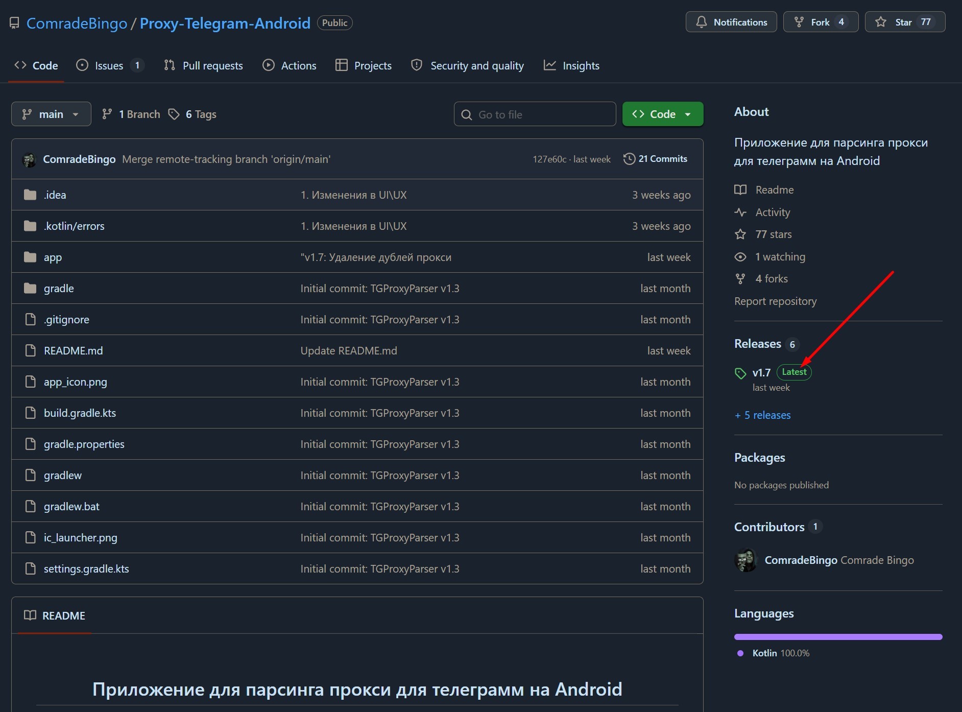Star the repository with Star button
Viewport: 962px width, 712px height.
click(x=905, y=22)
